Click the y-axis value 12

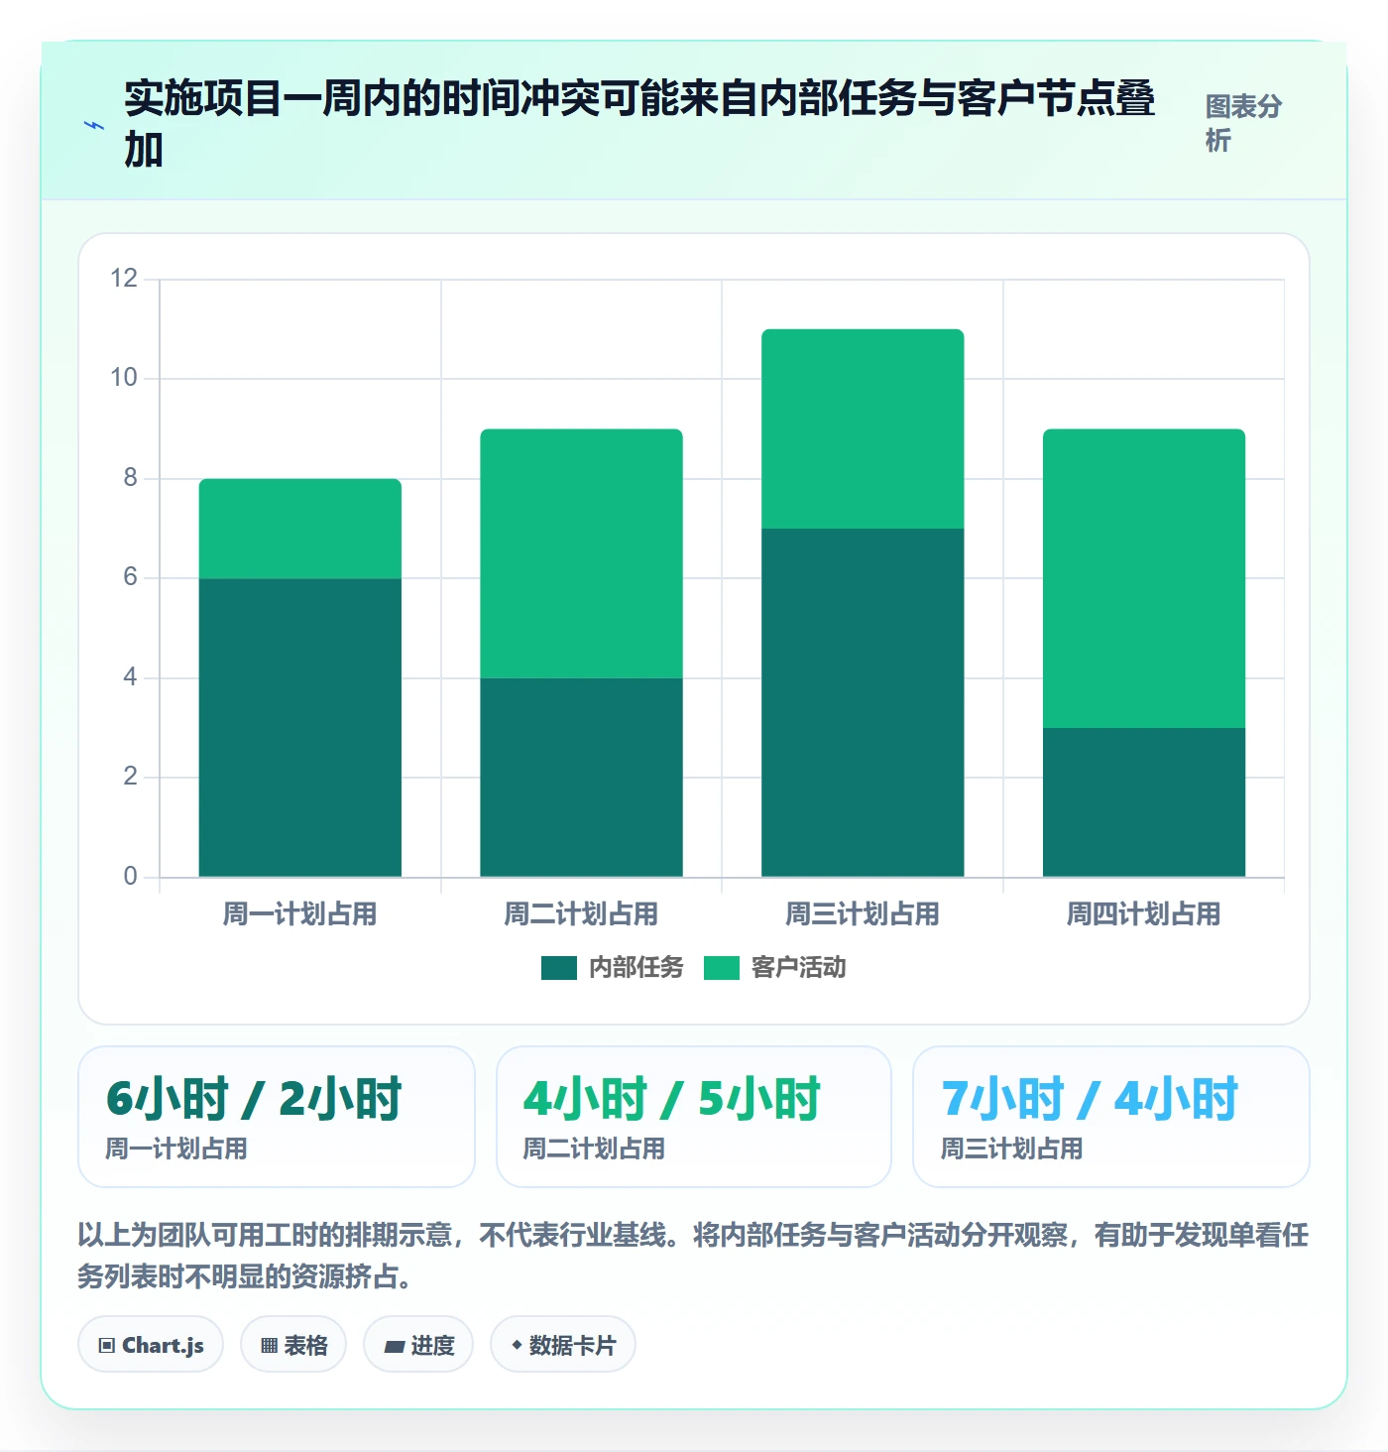tap(124, 279)
